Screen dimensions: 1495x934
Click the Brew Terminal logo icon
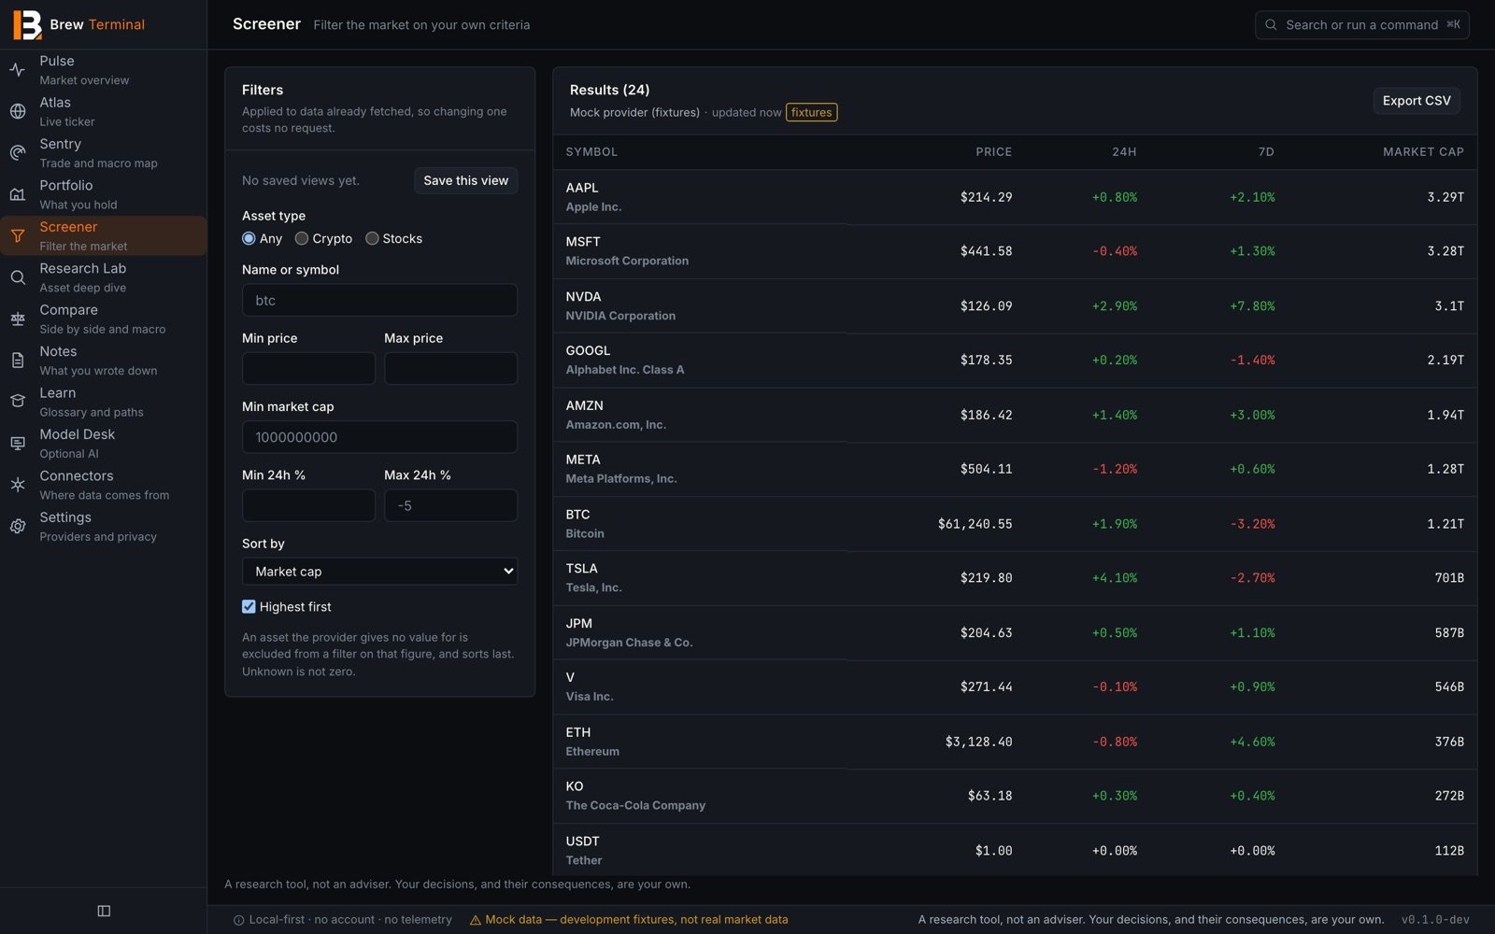(27, 25)
